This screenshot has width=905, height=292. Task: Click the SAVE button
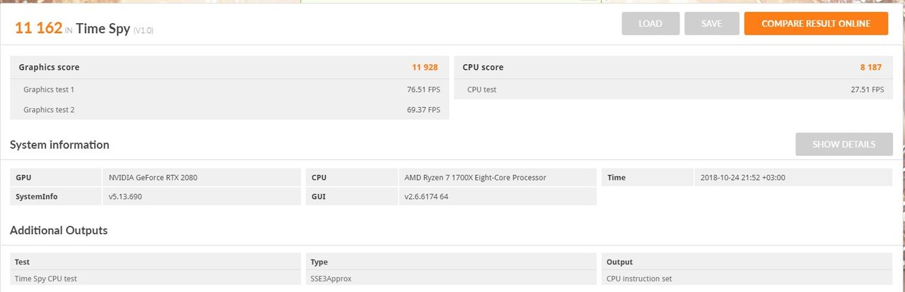click(711, 24)
